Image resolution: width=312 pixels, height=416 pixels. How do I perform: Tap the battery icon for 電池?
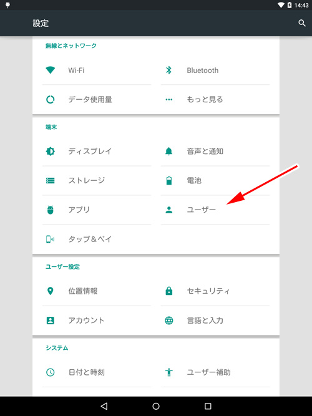[x=169, y=181]
